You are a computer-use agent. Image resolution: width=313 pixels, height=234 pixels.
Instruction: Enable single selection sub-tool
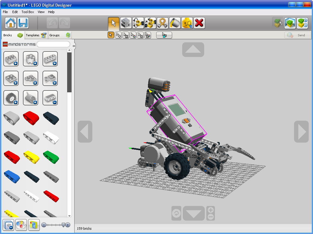pyautogui.click(x=111, y=35)
